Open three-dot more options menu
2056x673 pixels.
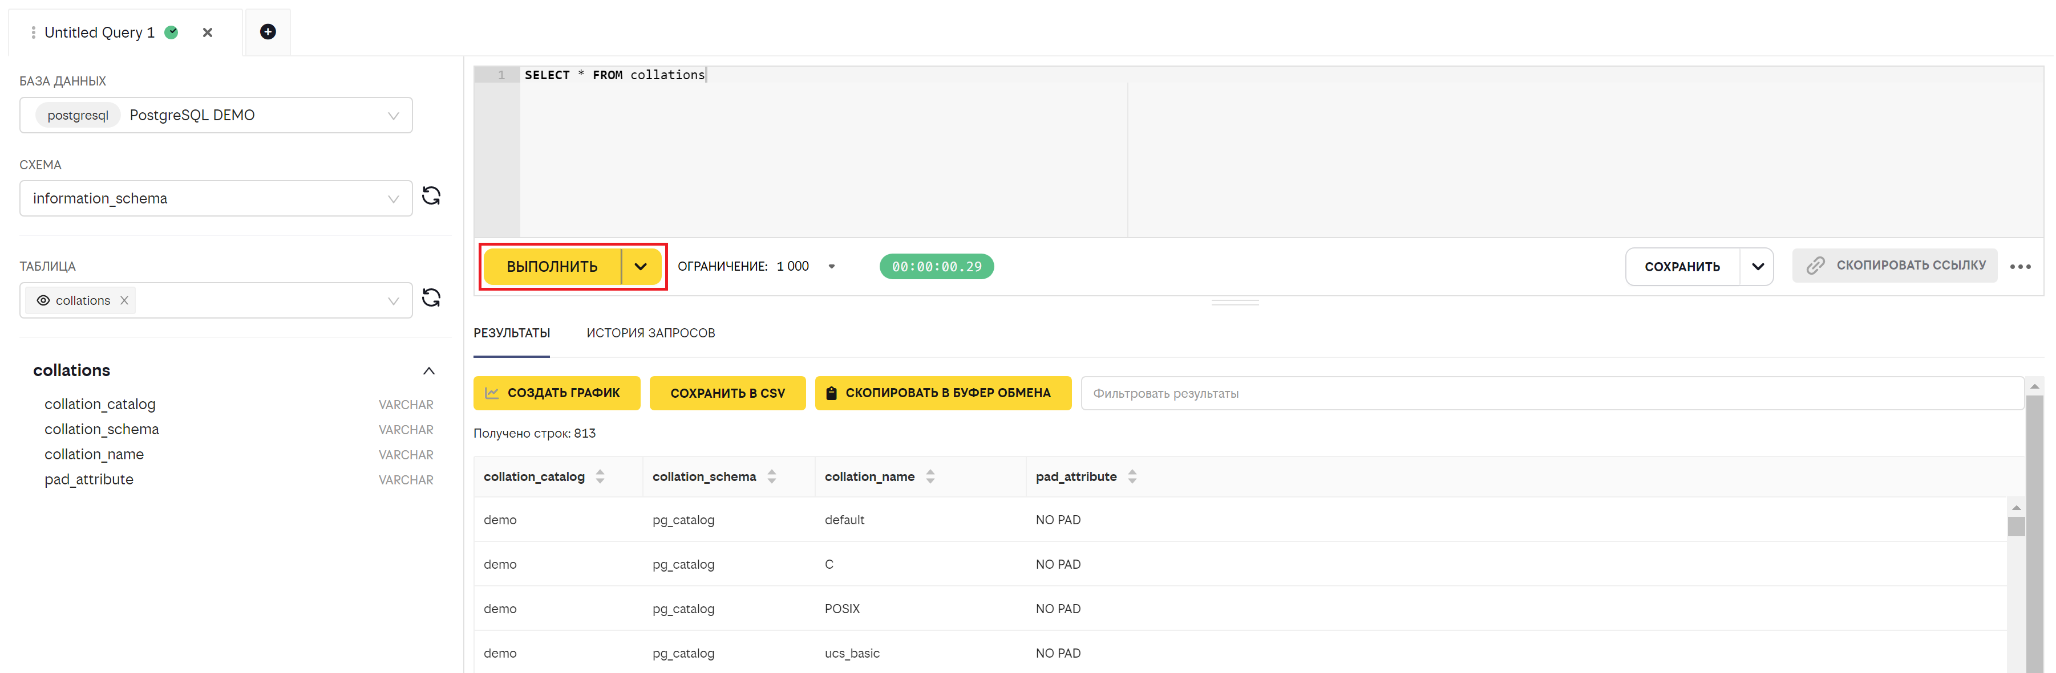click(x=2020, y=266)
